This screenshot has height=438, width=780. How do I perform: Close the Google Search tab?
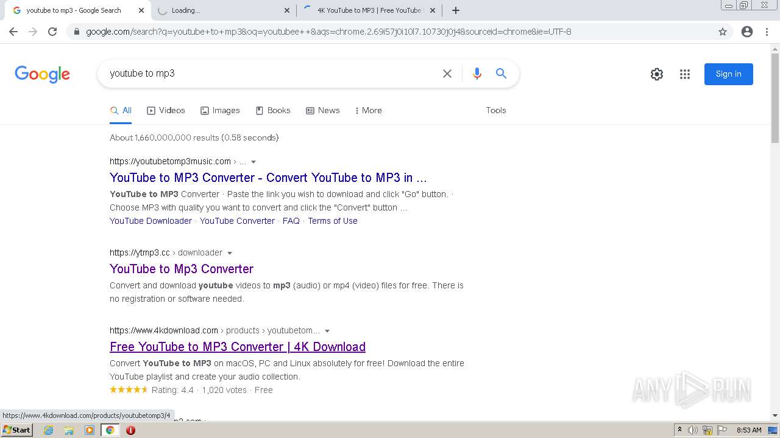tap(141, 10)
